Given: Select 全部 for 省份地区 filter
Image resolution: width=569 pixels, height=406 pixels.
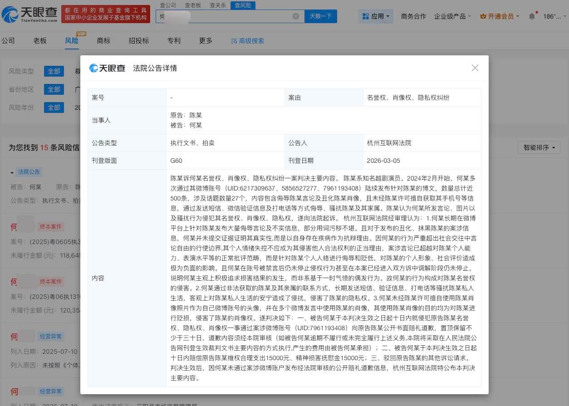Looking at the screenshot, I should [x=54, y=89].
